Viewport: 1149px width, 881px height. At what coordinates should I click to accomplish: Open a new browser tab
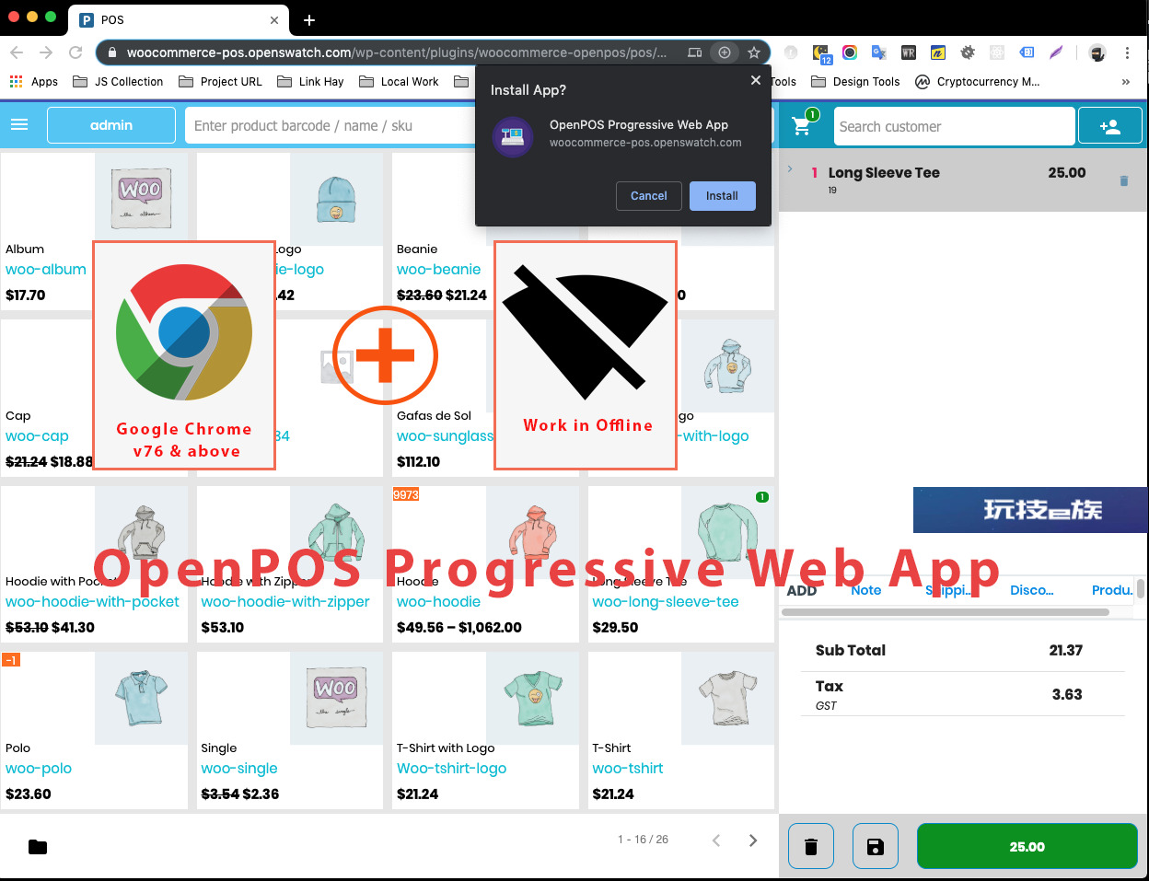pos(309,19)
